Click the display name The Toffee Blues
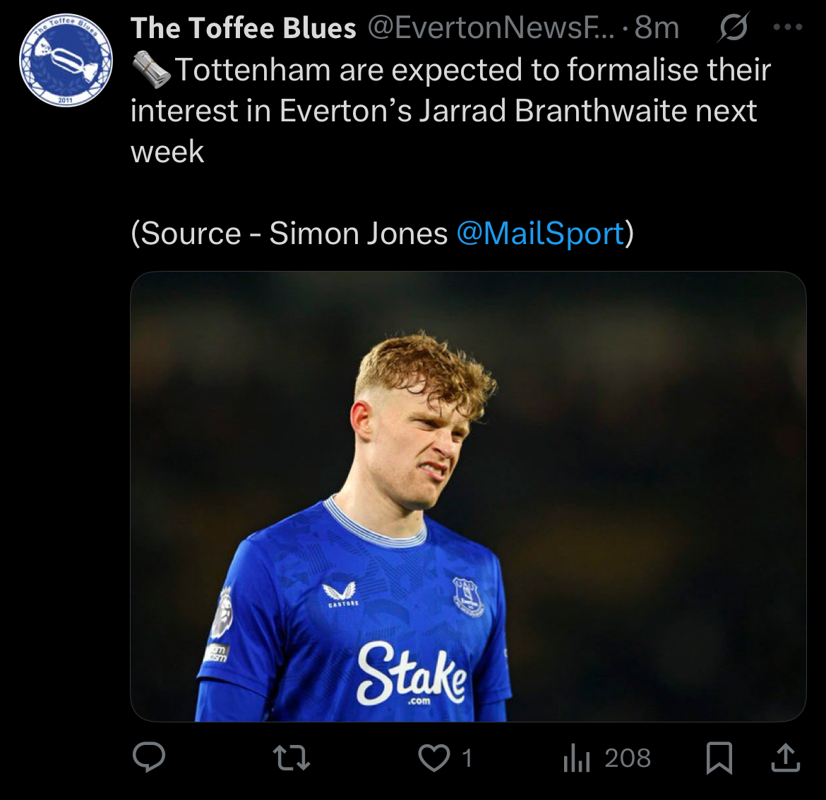 243,28
